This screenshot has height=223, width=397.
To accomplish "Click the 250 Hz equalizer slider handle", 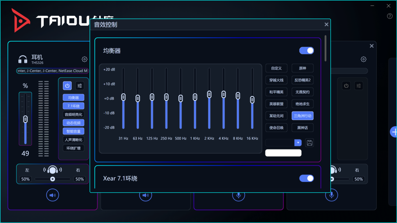I will coord(167,97).
